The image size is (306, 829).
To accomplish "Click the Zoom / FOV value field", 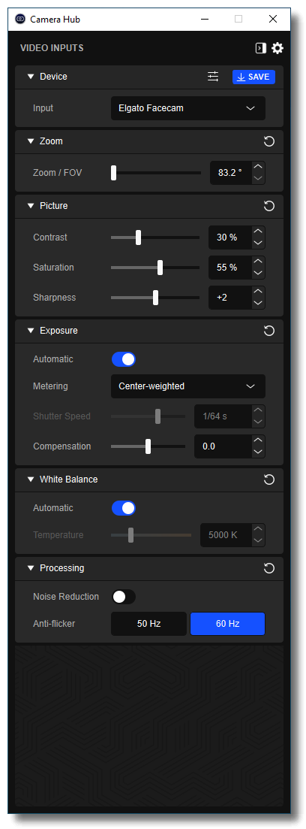I will pyautogui.click(x=230, y=173).
